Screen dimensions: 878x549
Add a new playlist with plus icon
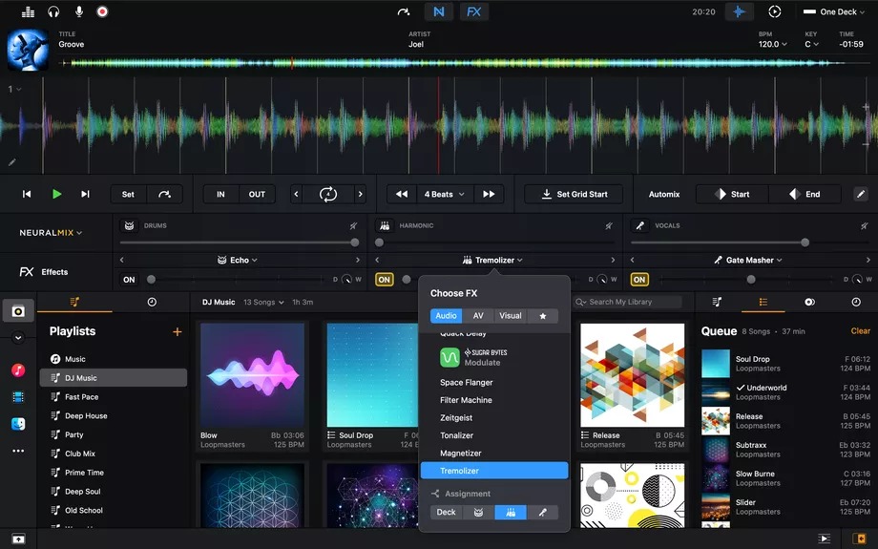click(x=177, y=331)
